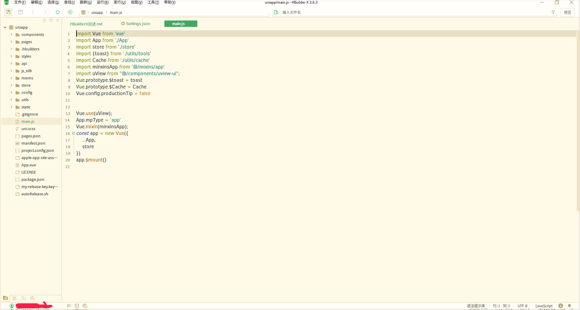
Task: Expand the .hbuilderx folder
Action: (x=11, y=49)
